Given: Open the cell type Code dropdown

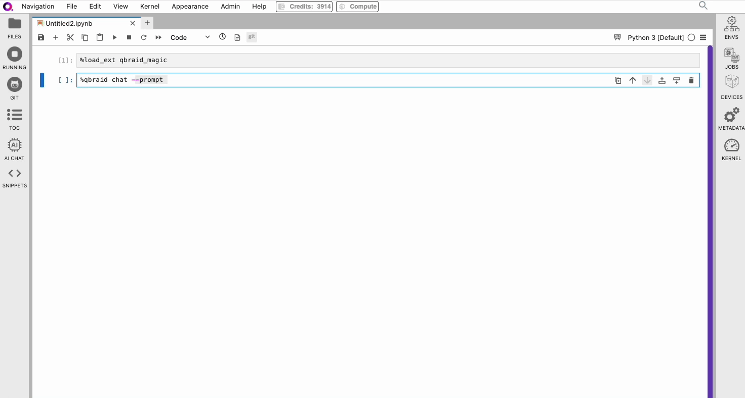Looking at the screenshot, I should [x=190, y=37].
